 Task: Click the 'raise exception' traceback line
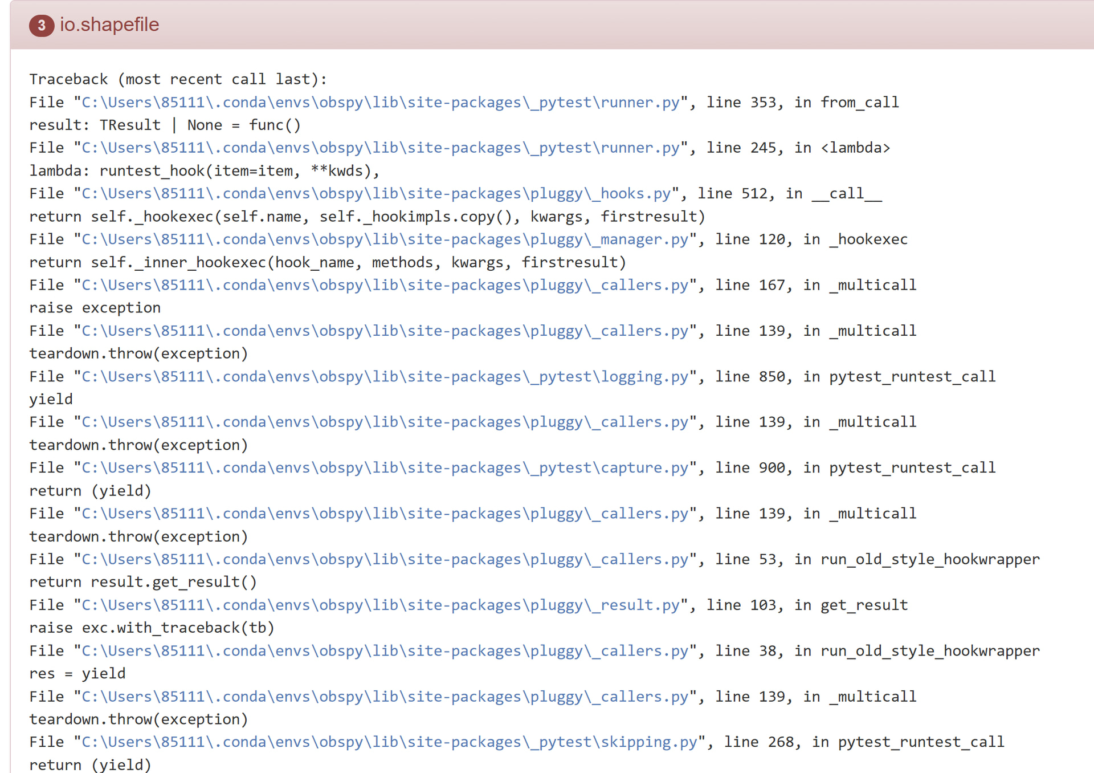[95, 308]
